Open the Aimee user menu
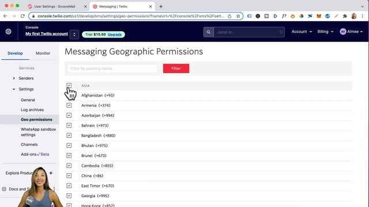 [351, 32]
